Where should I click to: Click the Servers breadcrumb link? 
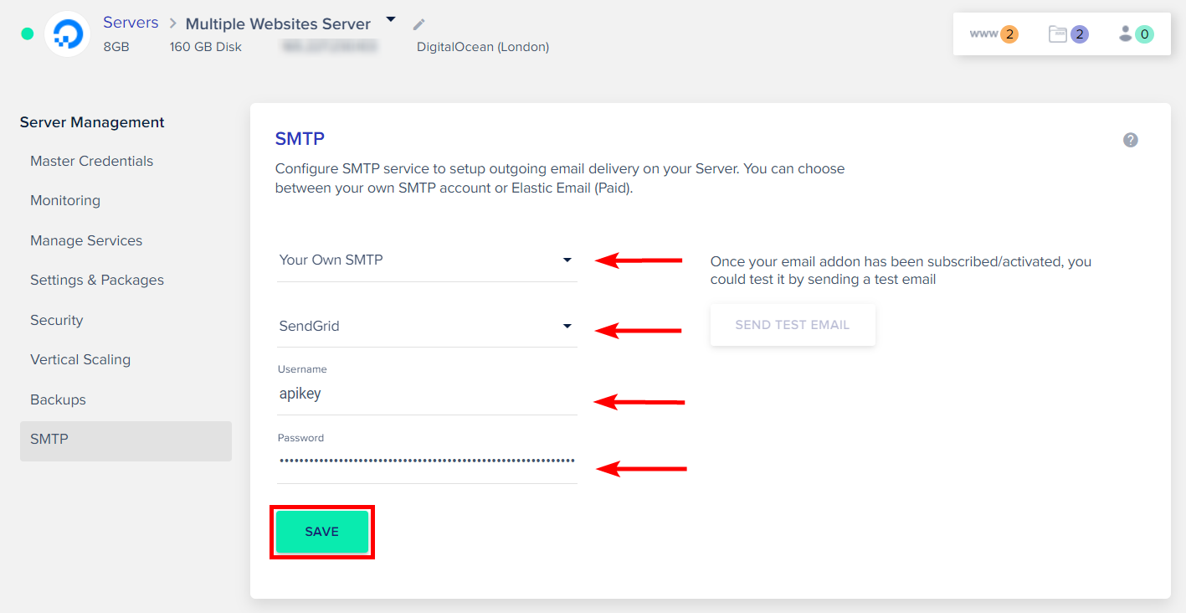coord(131,23)
